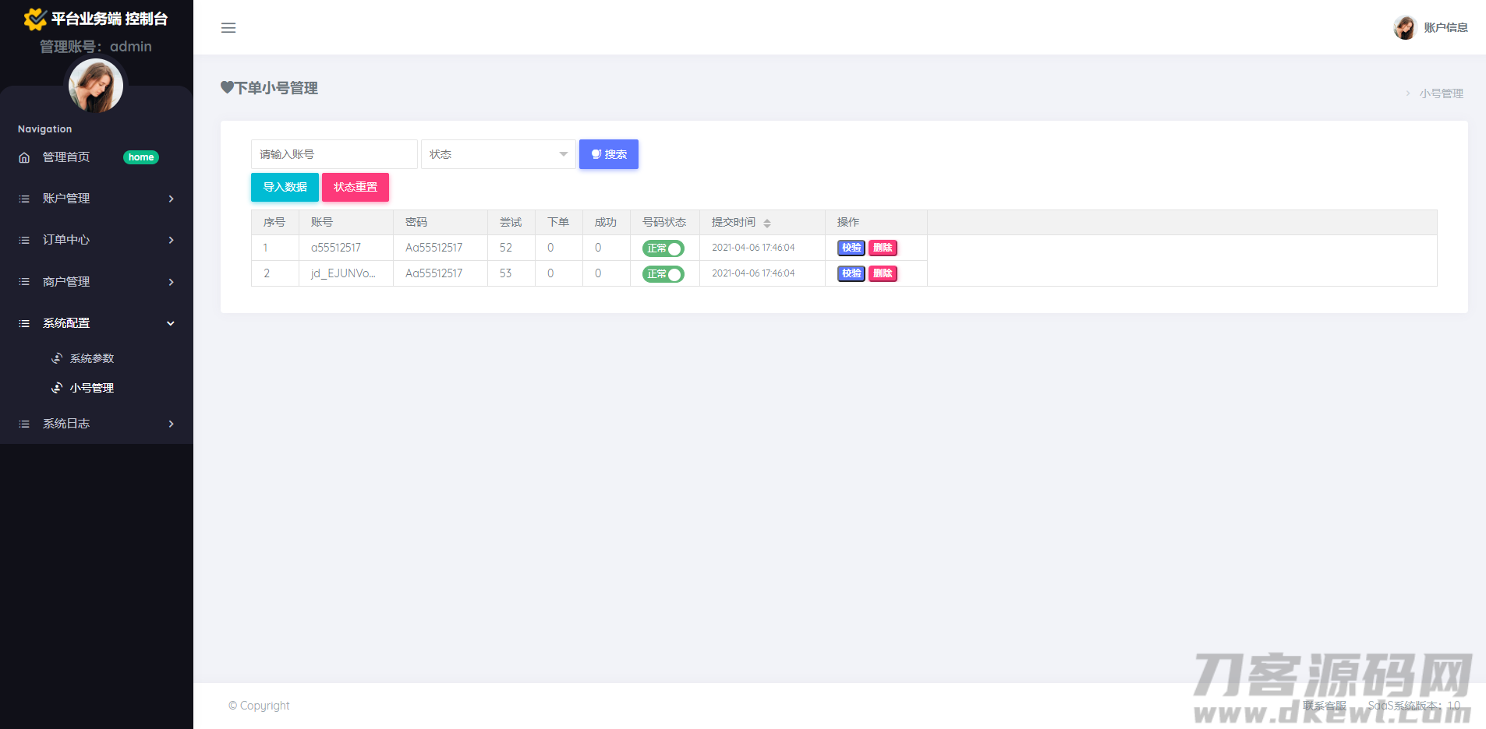Click the pink 状态重置 button
Image resolution: width=1486 pixels, height=729 pixels.
(x=356, y=187)
